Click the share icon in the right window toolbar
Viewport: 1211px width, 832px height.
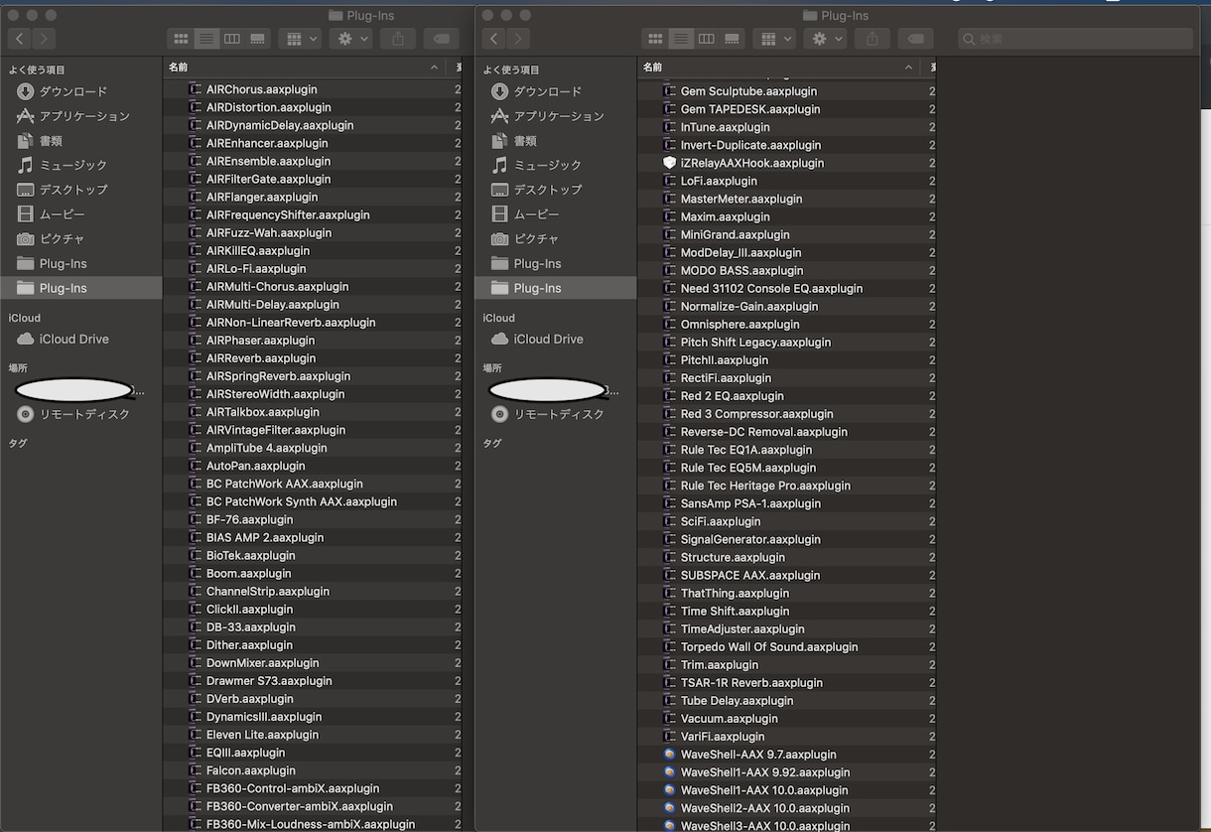click(x=873, y=39)
